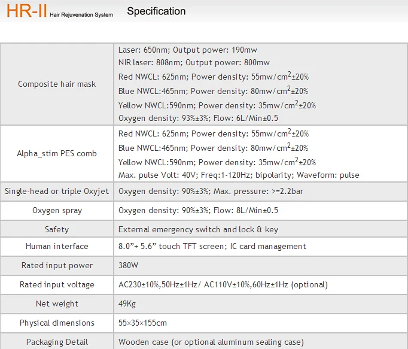Select the Alpha_stim PES comb cell
Viewport: 408px width, 349px height.
pyautogui.click(x=57, y=153)
